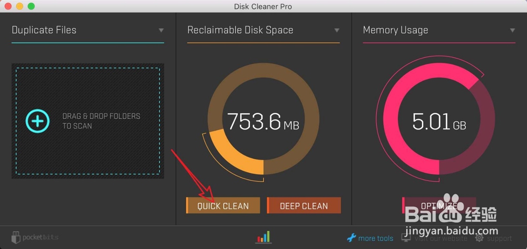
Task: Click the monitor icon for website
Action: click(x=406, y=238)
